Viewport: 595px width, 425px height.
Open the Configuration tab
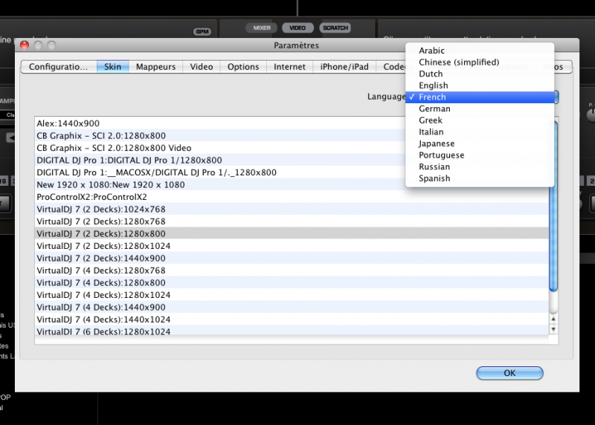pos(58,67)
